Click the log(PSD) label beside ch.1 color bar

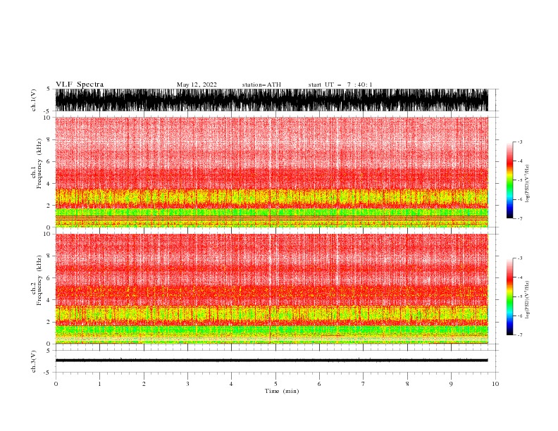(x=527, y=184)
